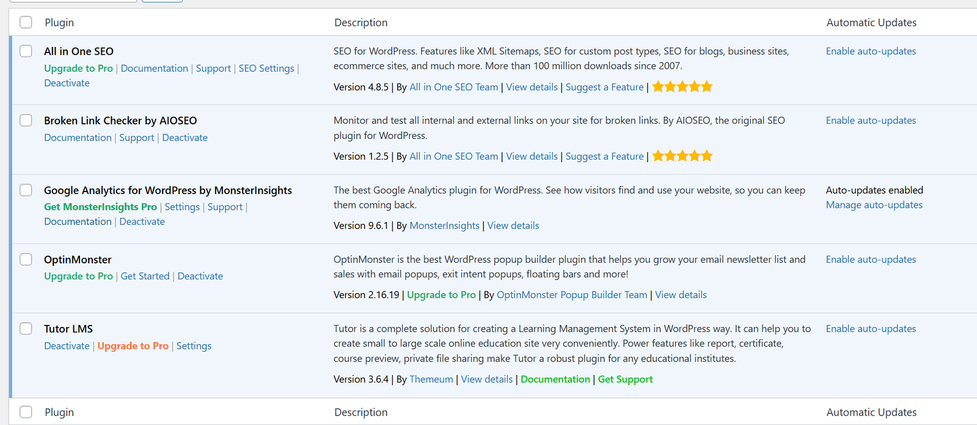977x425 pixels.
Task: Click the Automatic Updates header at top
Action: pyautogui.click(x=871, y=23)
